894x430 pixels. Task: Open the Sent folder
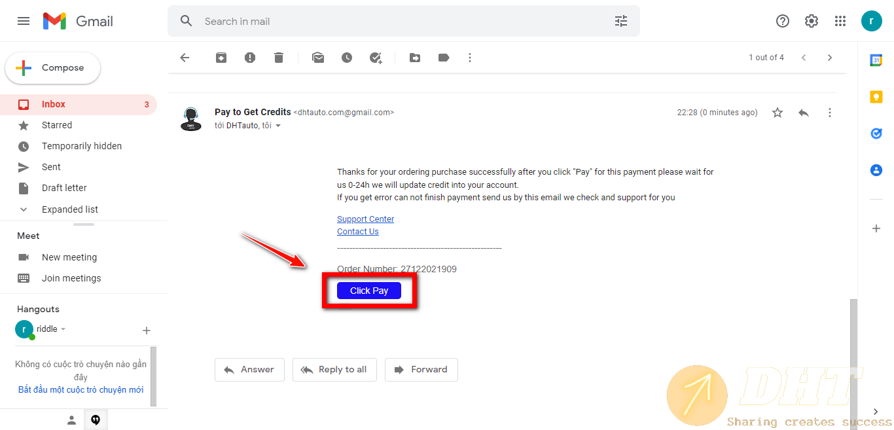pos(51,167)
